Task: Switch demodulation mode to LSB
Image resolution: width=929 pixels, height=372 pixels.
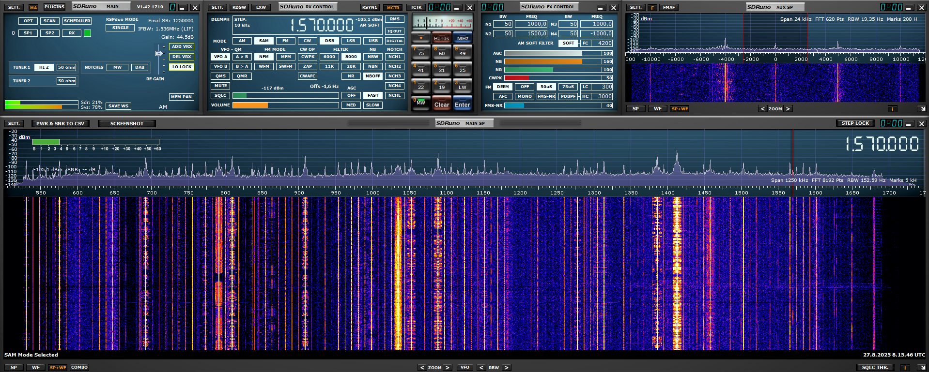Action: [351, 41]
